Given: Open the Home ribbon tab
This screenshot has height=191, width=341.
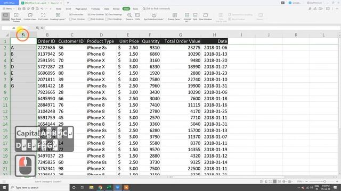Looking at the screenshot, I should point(59,9).
